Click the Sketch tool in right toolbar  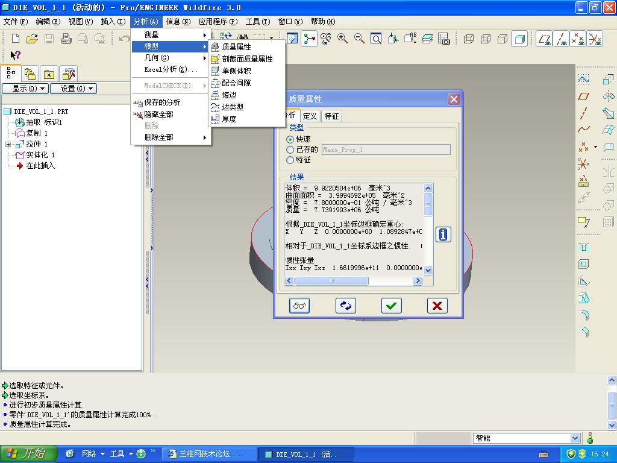tap(583, 80)
